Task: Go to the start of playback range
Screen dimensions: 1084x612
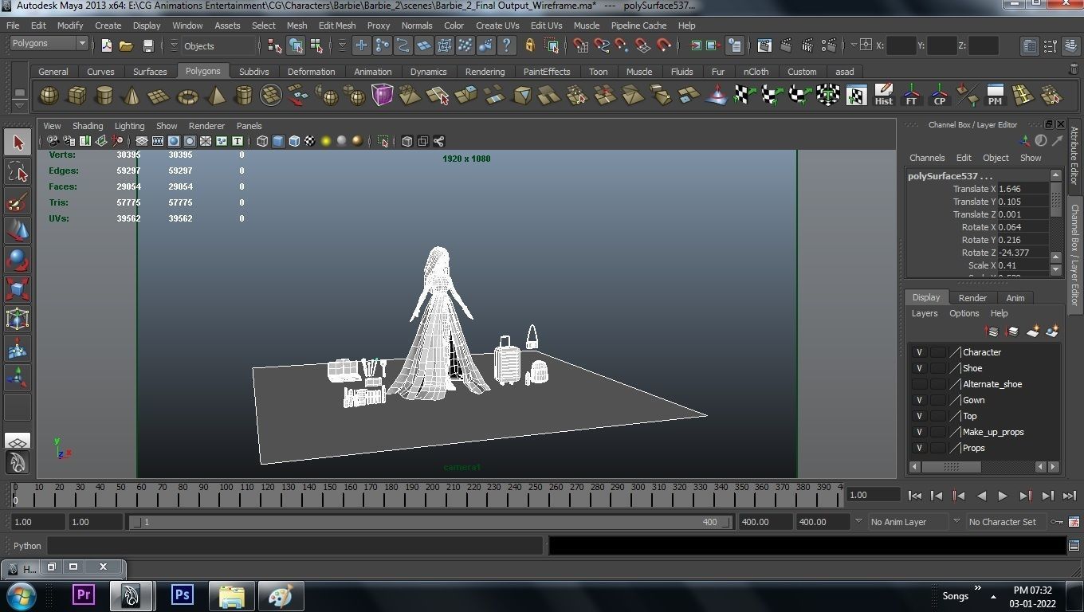Action: (915, 496)
